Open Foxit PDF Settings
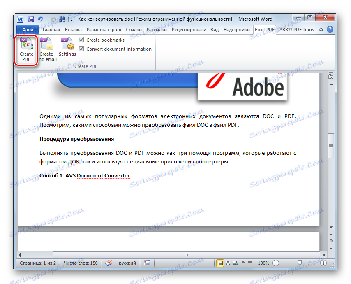Viewport: 351px width, 284px height. coord(67,47)
